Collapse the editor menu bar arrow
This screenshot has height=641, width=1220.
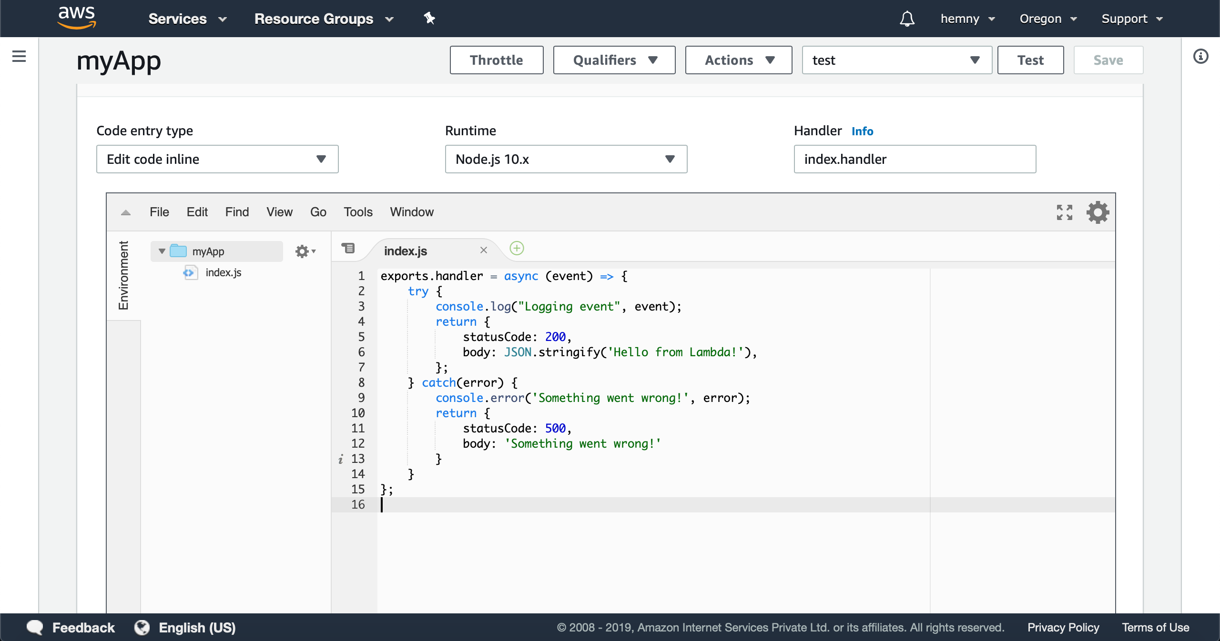click(x=126, y=212)
